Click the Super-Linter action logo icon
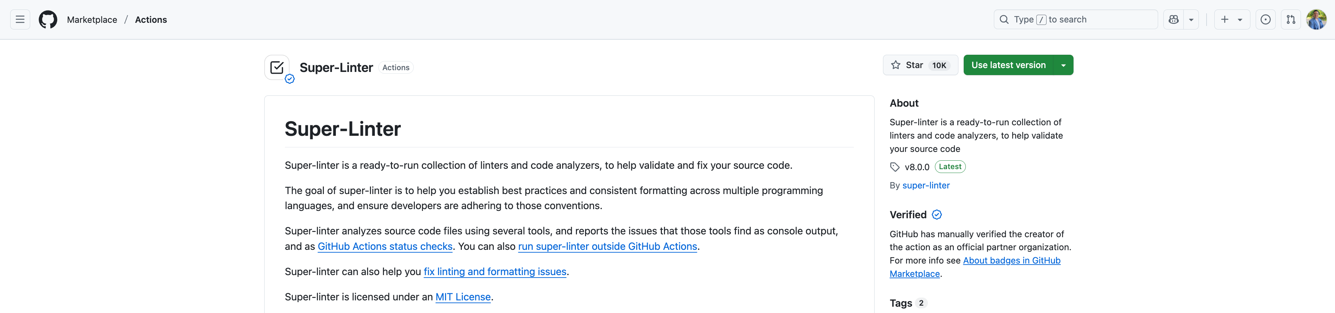 point(277,67)
